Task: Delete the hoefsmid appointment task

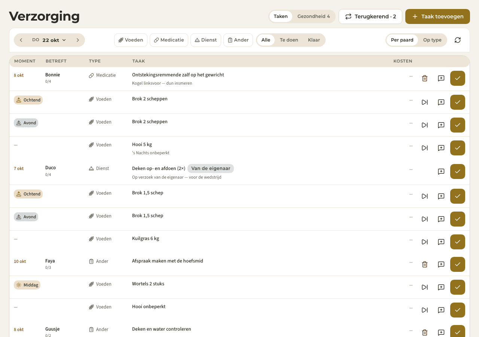Action: pyautogui.click(x=425, y=264)
